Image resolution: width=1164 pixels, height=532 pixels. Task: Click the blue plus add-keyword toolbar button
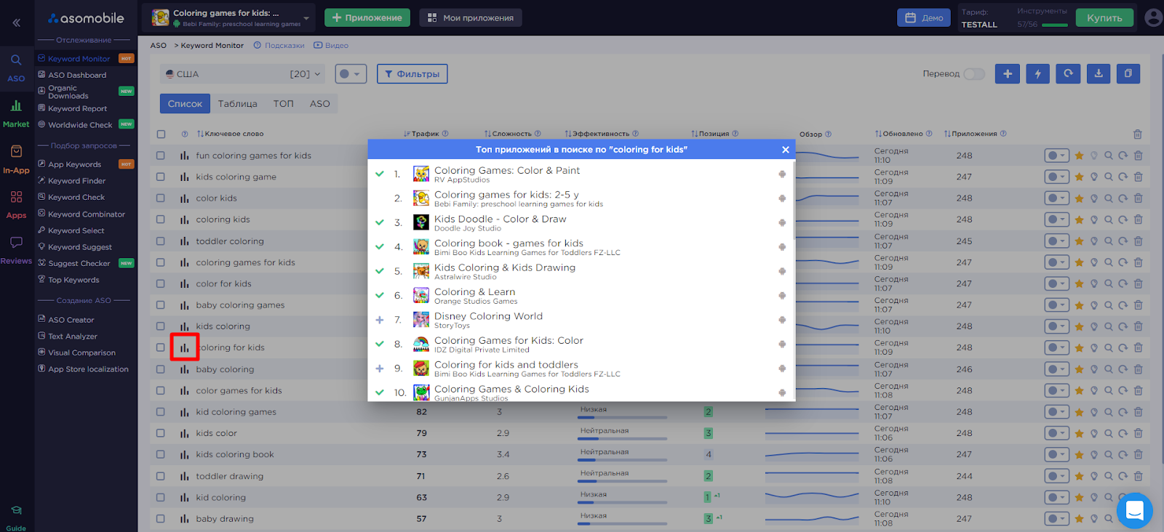(1008, 73)
